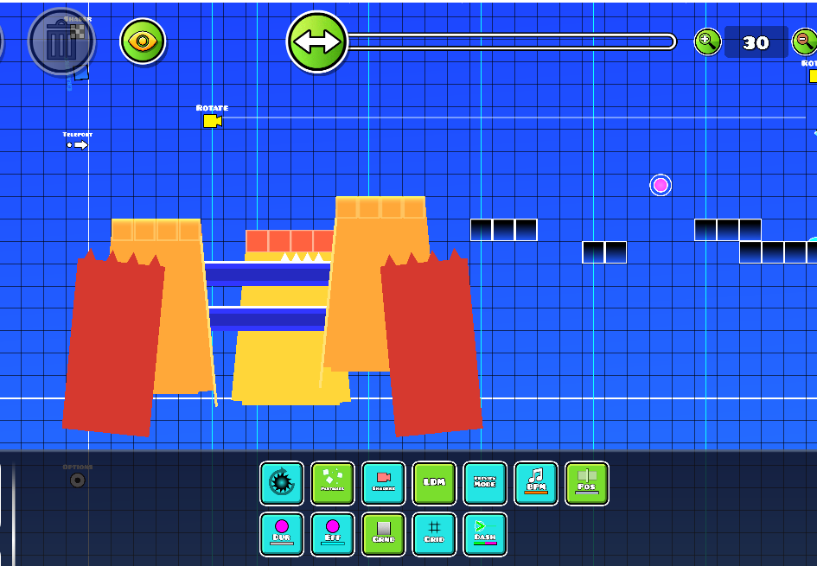
Task: Toggle the rotating saw animation option
Action: click(x=282, y=483)
